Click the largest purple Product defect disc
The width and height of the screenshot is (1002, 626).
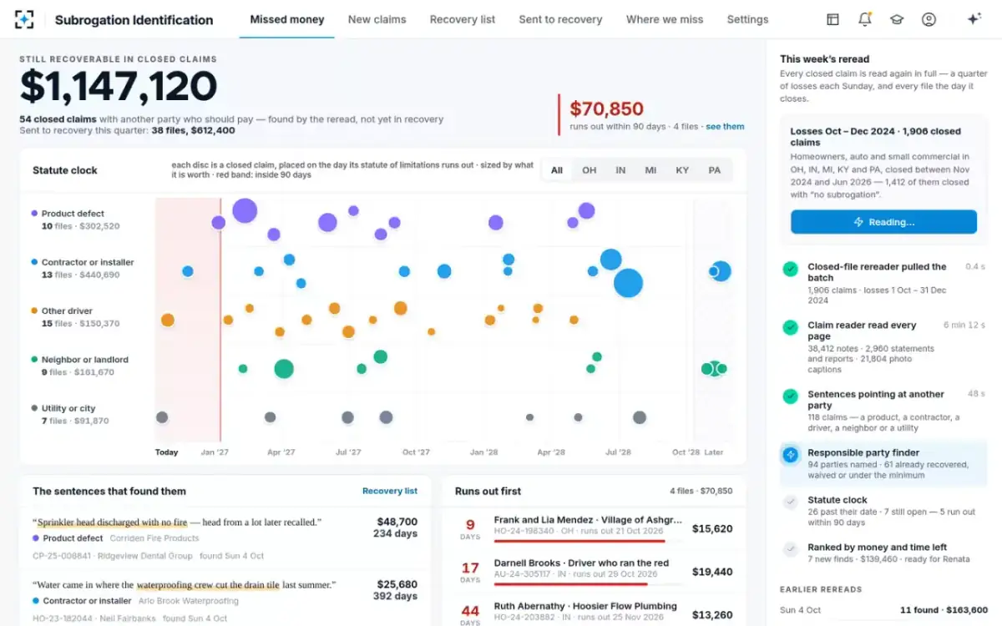pyautogui.click(x=245, y=210)
